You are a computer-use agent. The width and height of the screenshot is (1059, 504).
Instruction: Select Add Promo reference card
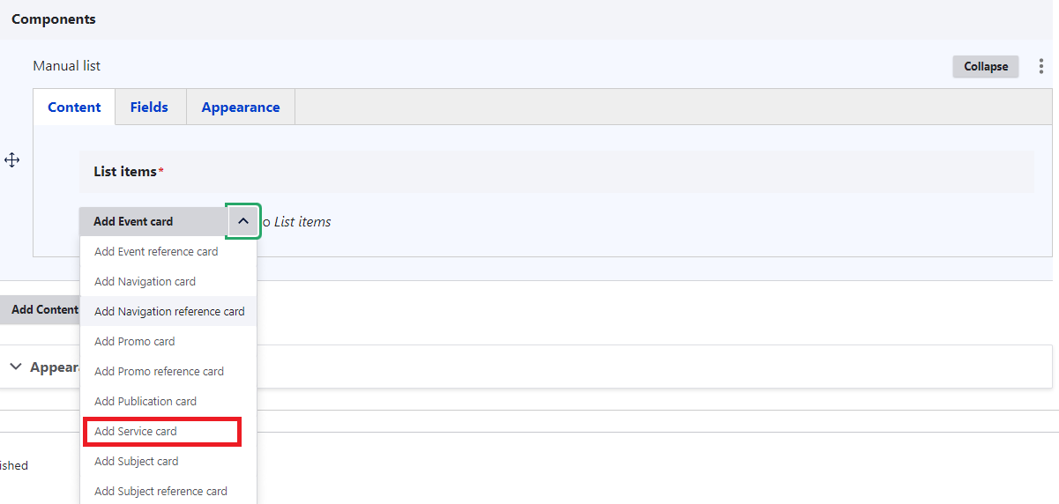159,371
